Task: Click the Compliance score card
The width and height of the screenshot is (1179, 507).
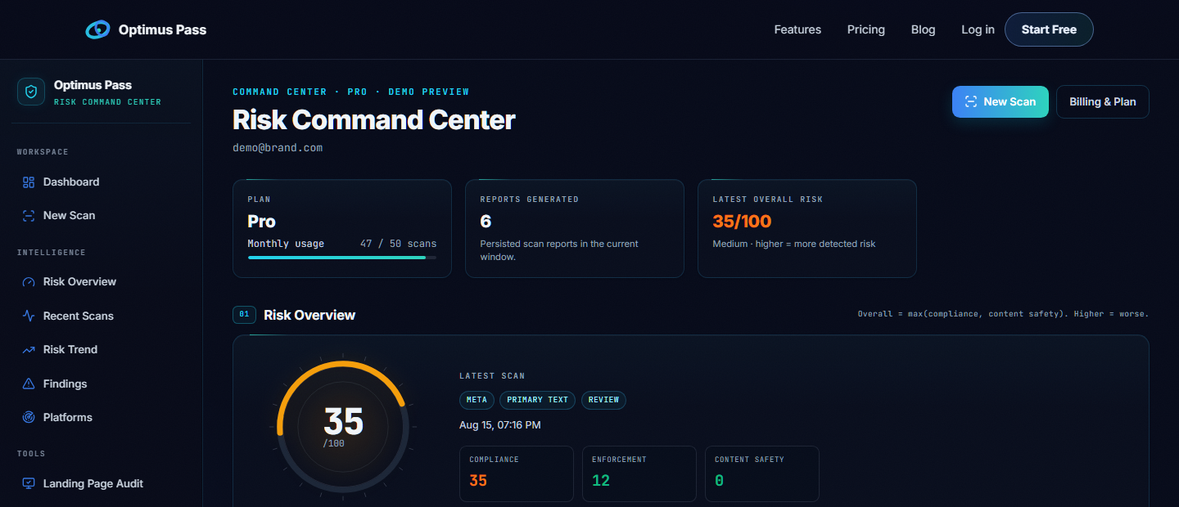Action: tap(517, 473)
